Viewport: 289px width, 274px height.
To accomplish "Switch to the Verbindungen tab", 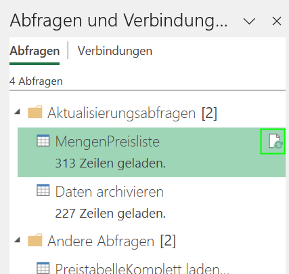I will [115, 51].
